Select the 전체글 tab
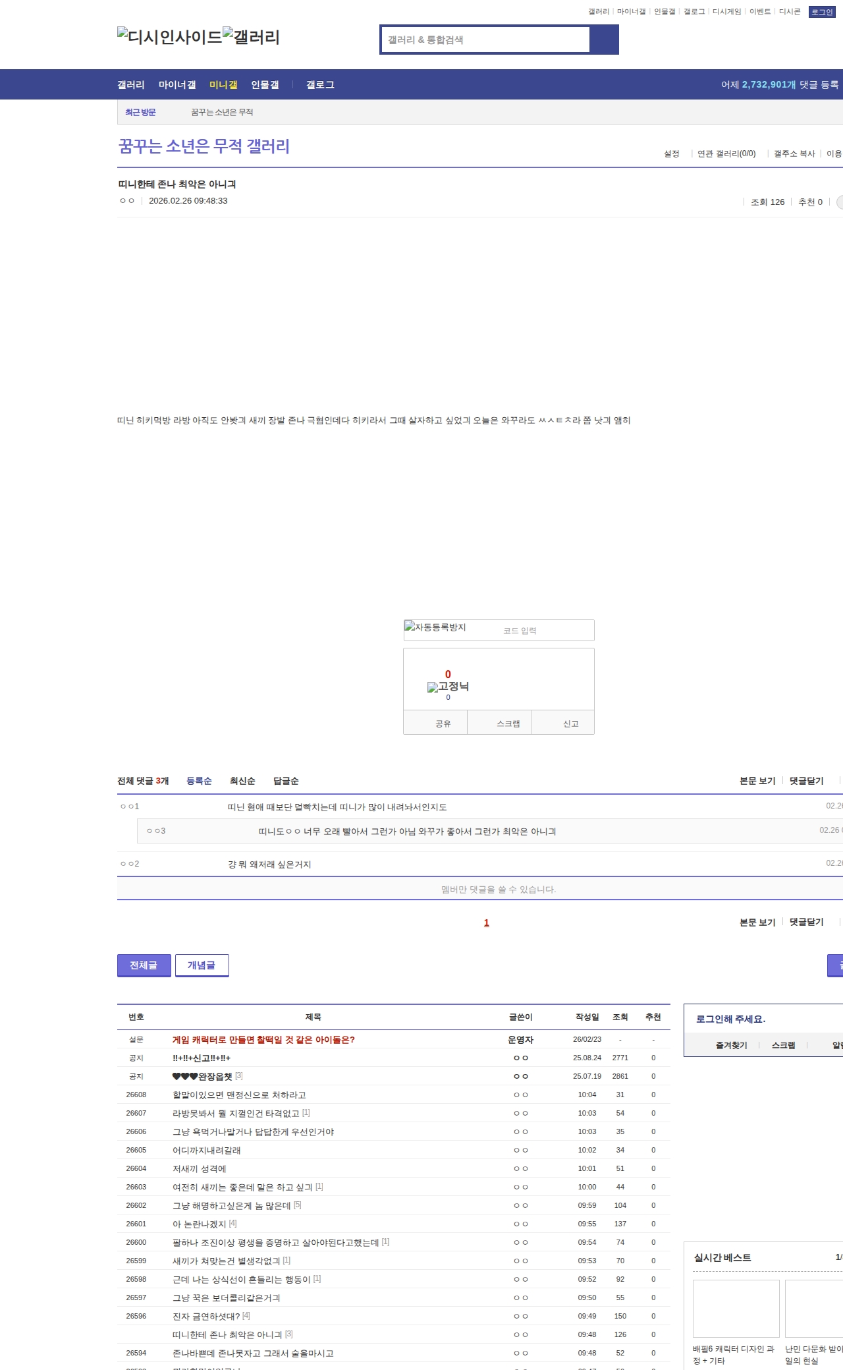Image resolution: width=843 pixels, height=1370 pixels. coord(144,965)
